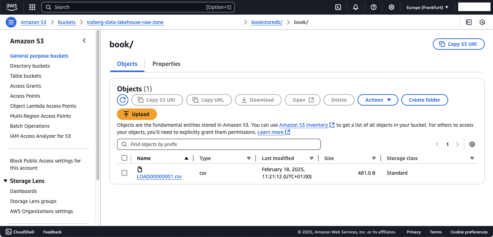Refresh the objects list

[123, 100]
